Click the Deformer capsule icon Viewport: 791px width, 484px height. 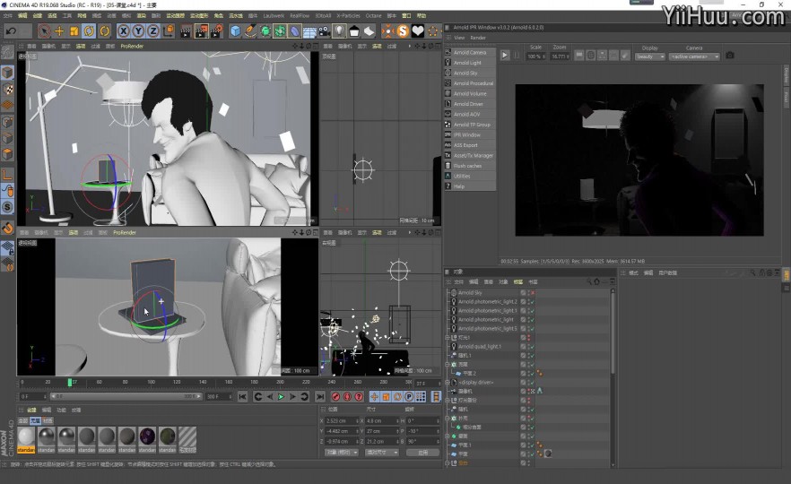pyautogui.click(x=294, y=31)
